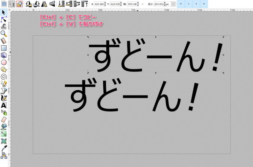This screenshot has height=167, width=253.
Task: Pick the Star polygon tool
Action: 4,70
